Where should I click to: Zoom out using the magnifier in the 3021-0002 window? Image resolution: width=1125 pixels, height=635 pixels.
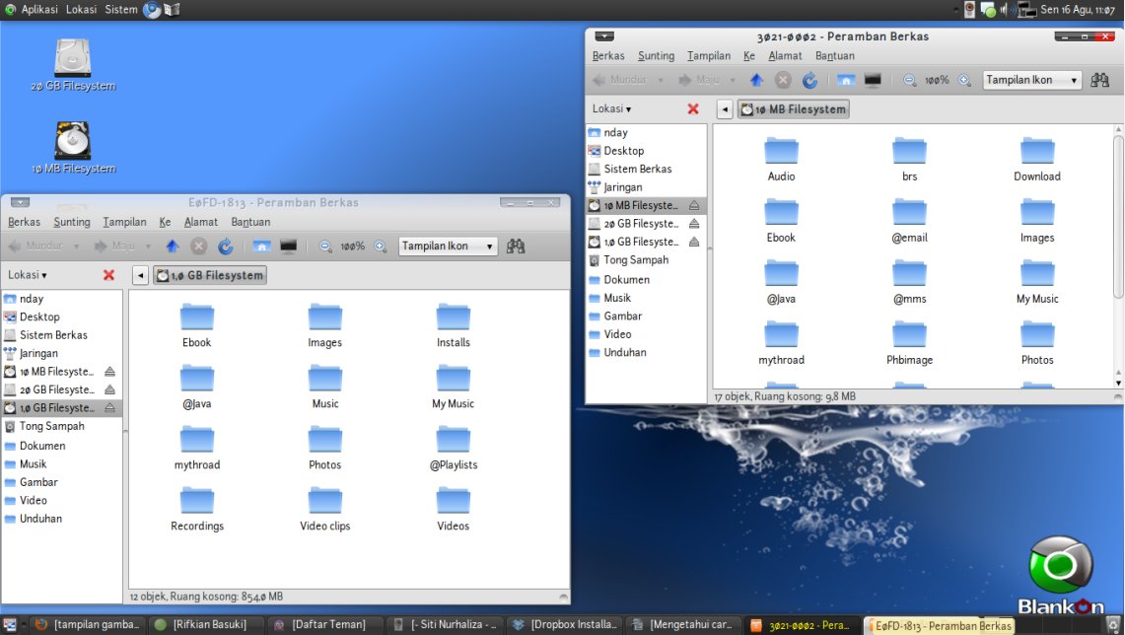tap(909, 81)
